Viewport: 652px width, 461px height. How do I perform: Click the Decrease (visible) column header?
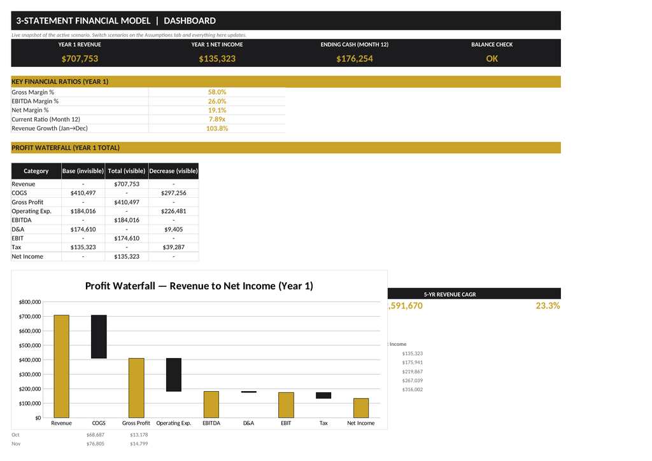[x=173, y=171]
